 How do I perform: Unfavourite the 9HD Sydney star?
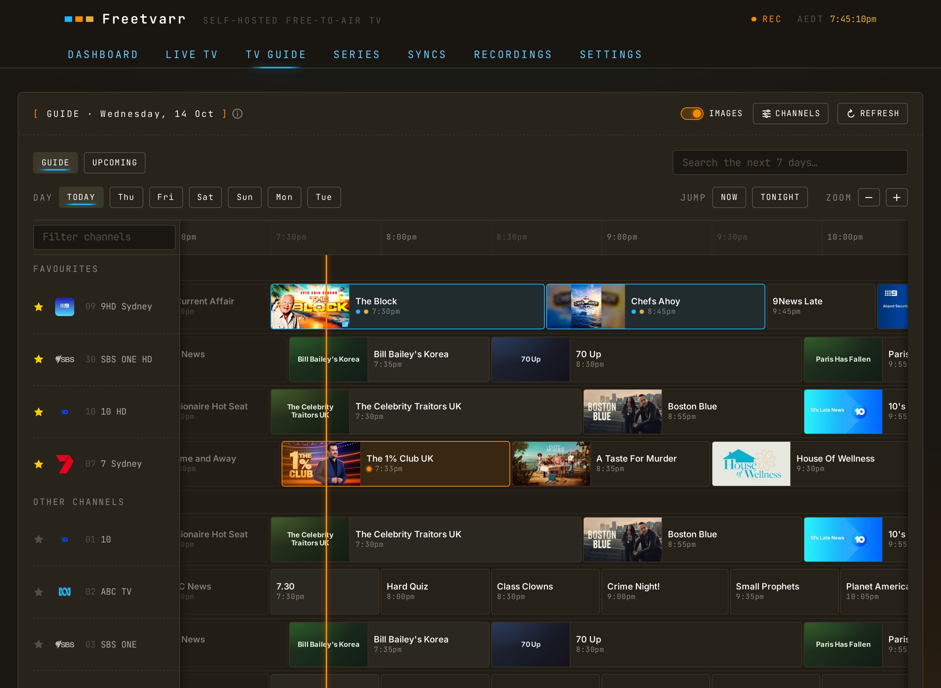(x=39, y=307)
